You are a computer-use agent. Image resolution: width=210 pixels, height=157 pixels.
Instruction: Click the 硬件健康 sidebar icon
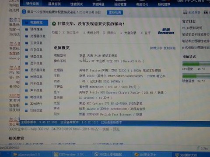click(26, 29)
